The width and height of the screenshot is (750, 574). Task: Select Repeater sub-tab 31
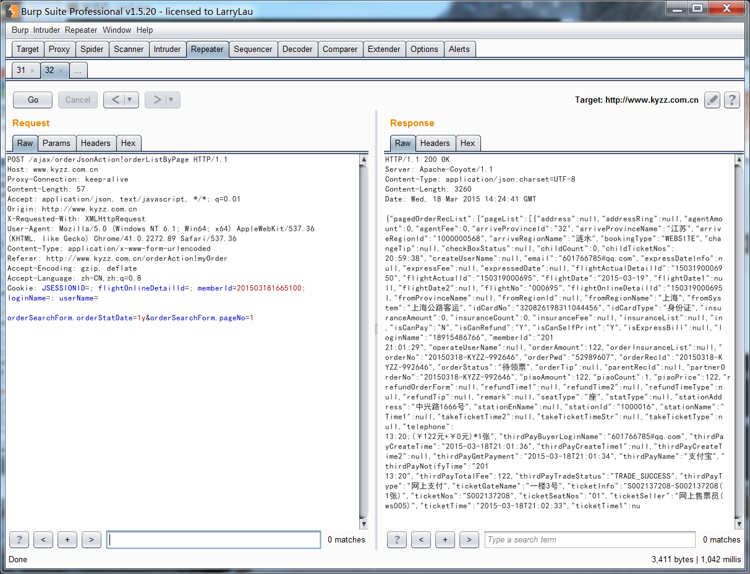coord(21,71)
